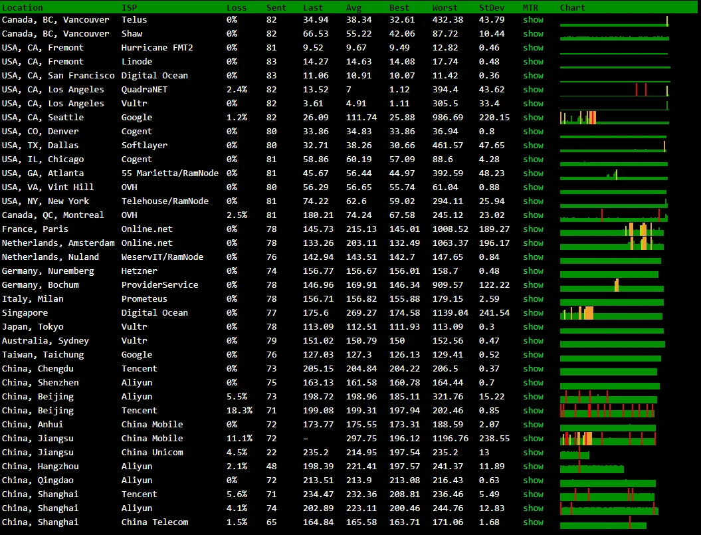
Task: Show MTR for New York Telehouse/RamNode
Action: tap(534, 201)
